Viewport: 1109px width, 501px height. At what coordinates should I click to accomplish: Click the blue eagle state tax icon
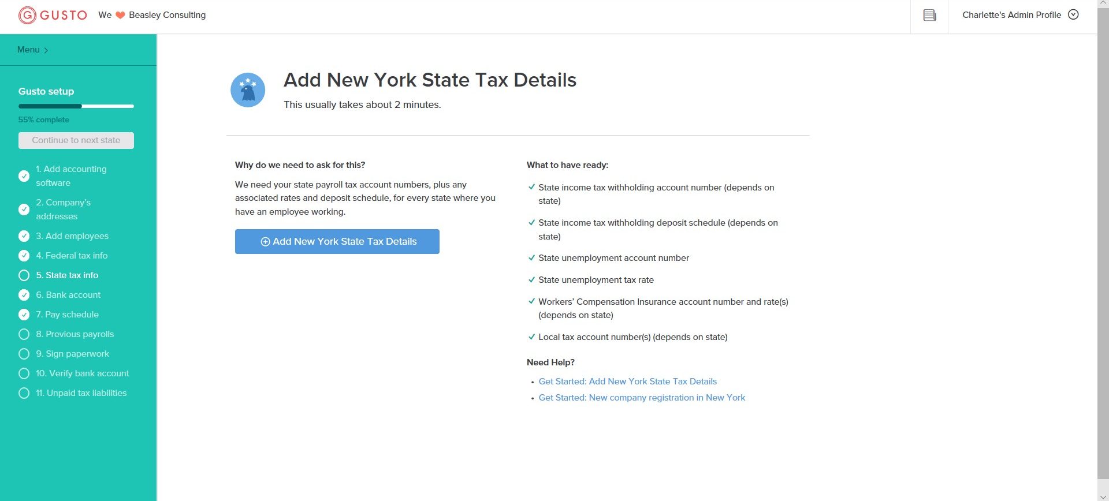coord(248,90)
